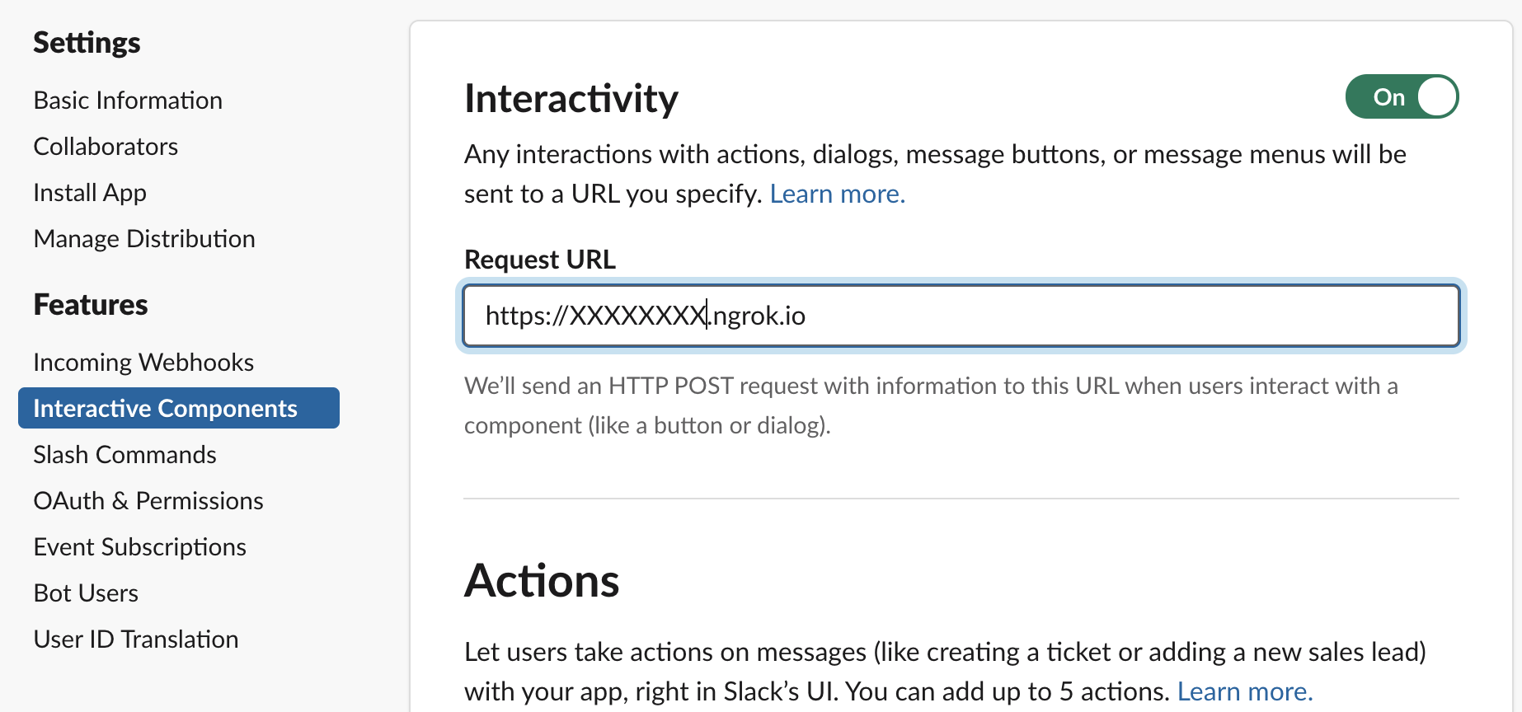
Task: Open Learn more link about Interactivity
Action: [x=837, y=194]
